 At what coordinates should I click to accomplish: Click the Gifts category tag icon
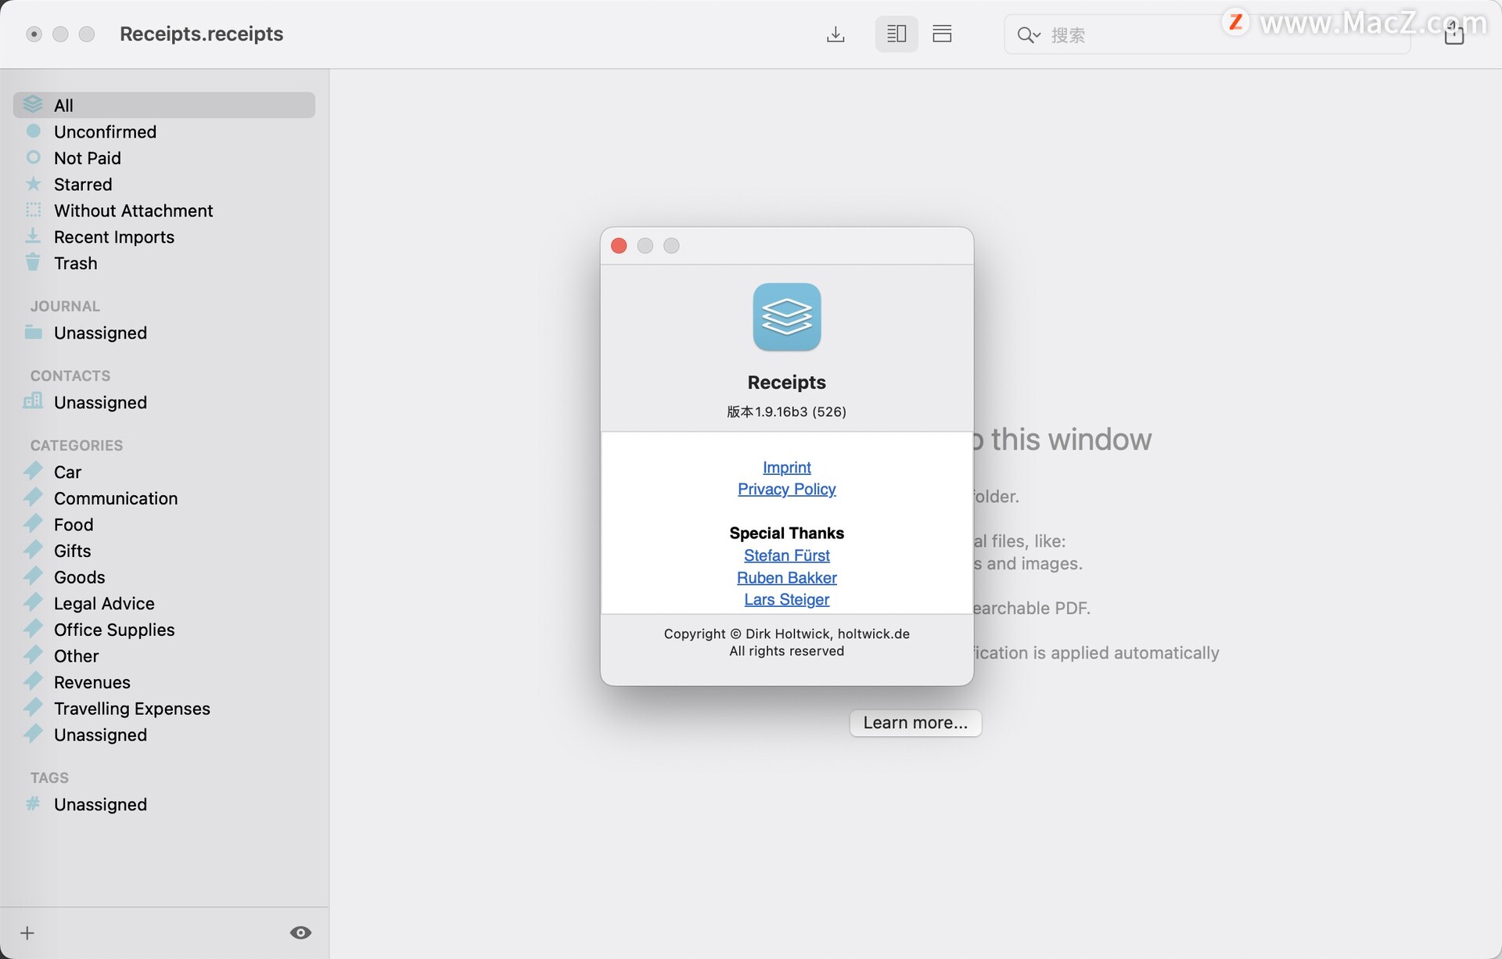pos(33,551)
